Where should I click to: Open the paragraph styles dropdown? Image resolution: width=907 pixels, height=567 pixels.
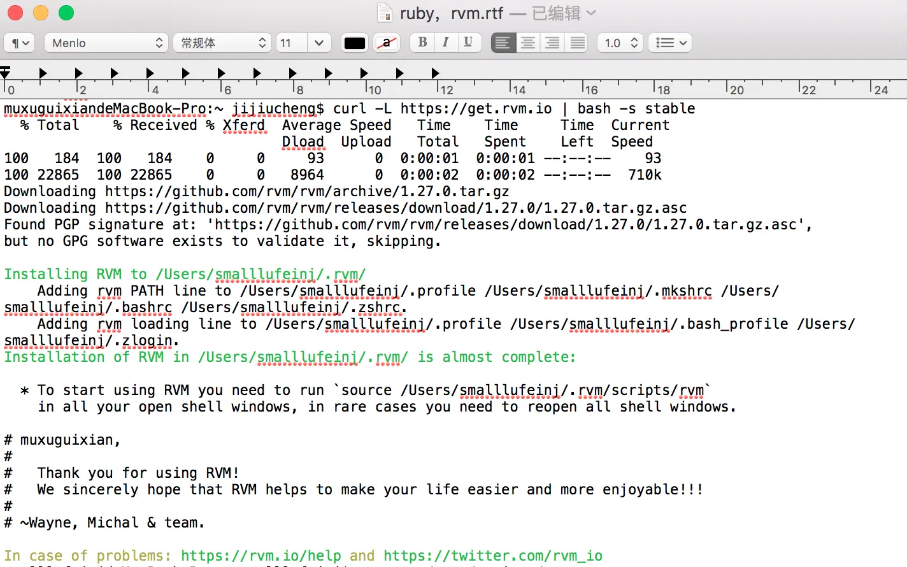19,43
